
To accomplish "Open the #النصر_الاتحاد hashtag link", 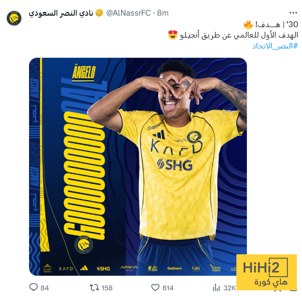I will (275, 46).
